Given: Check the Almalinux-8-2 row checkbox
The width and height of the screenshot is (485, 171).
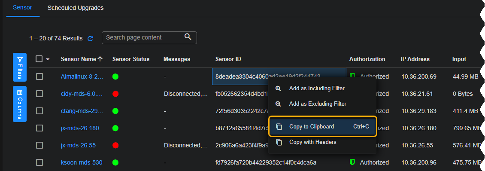Looking at the screenshot, I should tap(39, 76).
